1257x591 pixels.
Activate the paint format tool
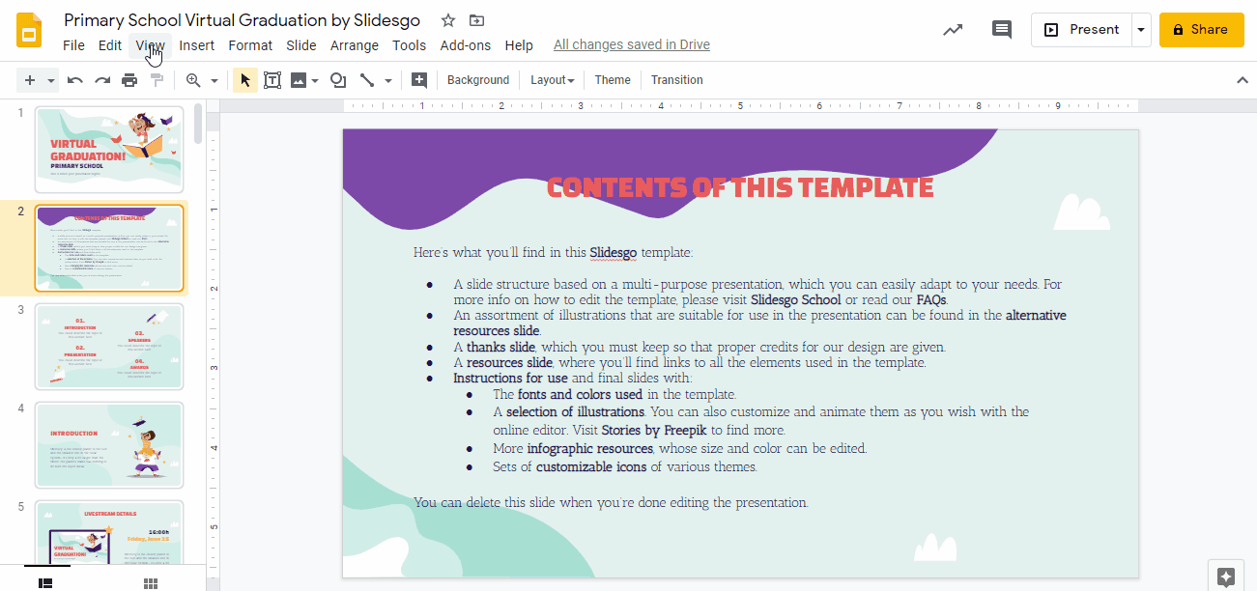click(x=157, y=80)
